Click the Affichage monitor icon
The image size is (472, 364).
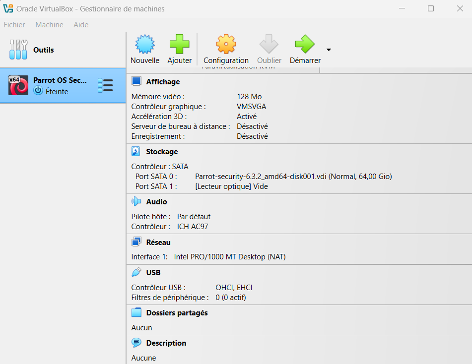tap(136, 81)
